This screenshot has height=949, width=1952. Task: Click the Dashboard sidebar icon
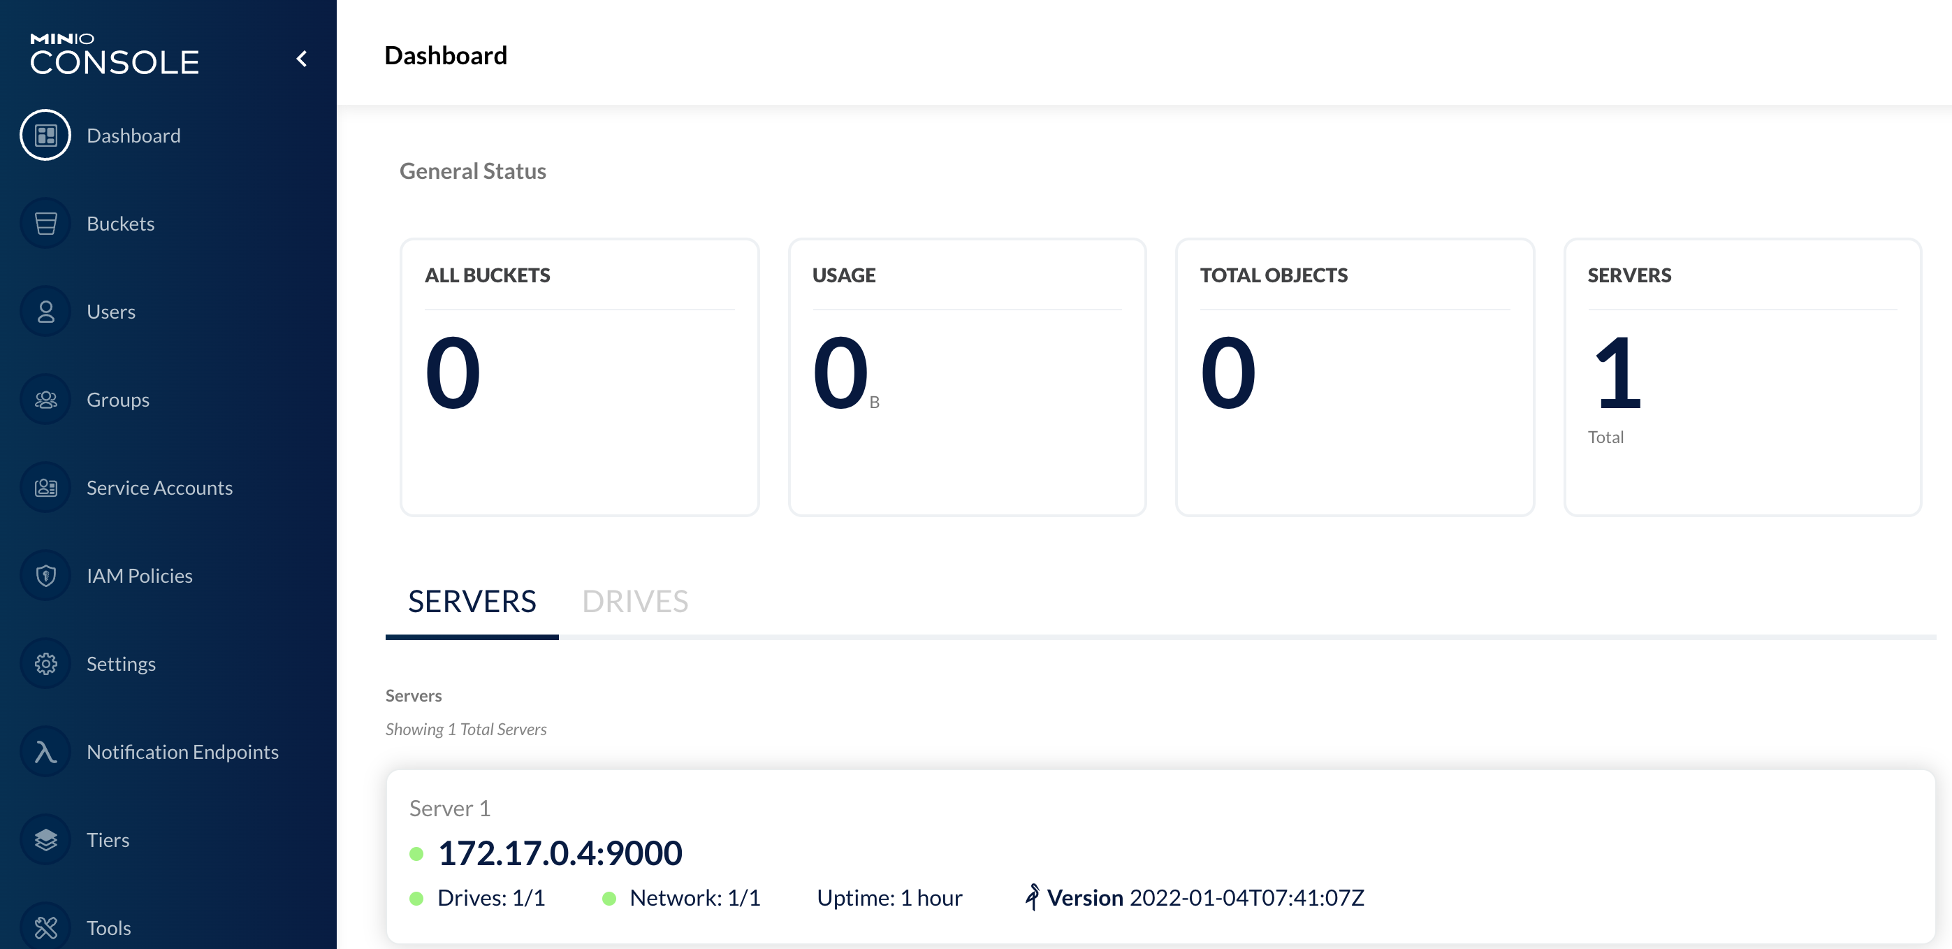(45, 136)
